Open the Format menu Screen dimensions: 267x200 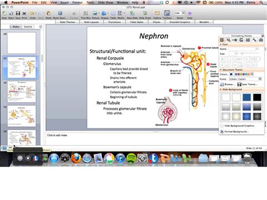tap(77, 2)
